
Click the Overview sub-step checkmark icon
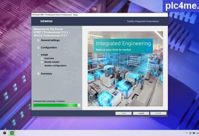click(x=42, y=58)
